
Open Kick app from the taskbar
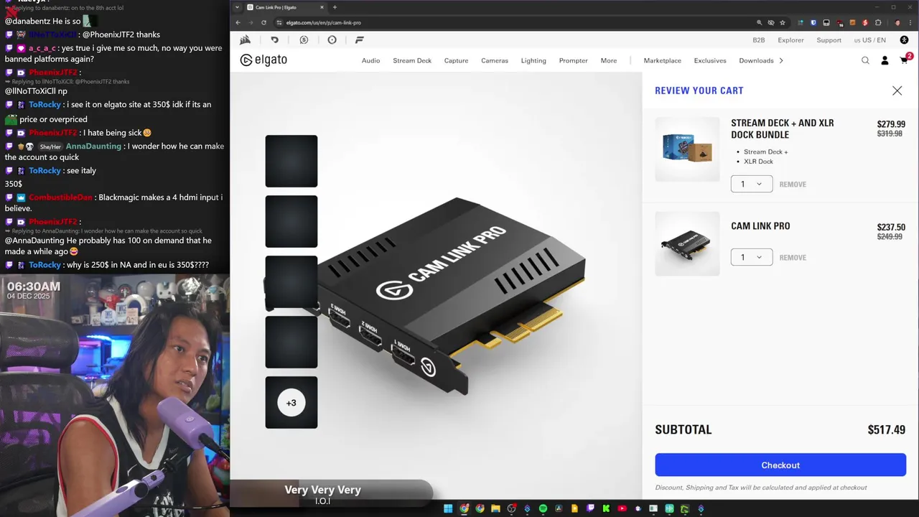pos(606,509)
